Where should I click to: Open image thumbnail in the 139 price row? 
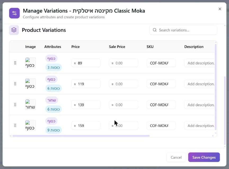(30, 105)
